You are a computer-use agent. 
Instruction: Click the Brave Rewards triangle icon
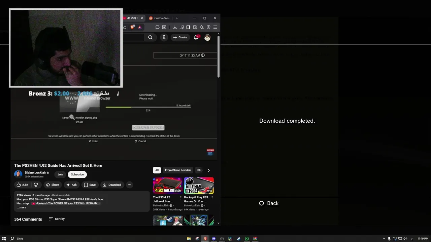139,27
